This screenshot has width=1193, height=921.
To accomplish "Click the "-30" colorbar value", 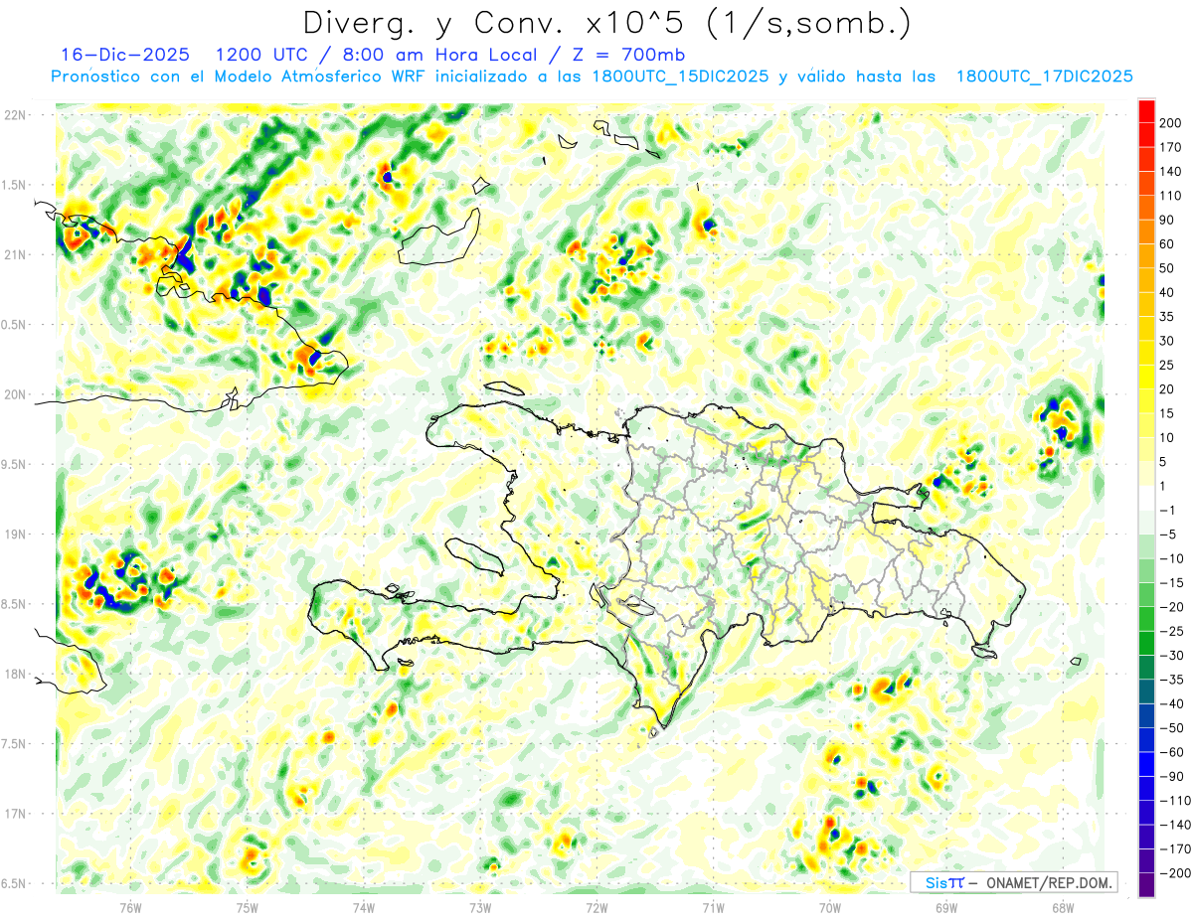I will click(1172, 655).
